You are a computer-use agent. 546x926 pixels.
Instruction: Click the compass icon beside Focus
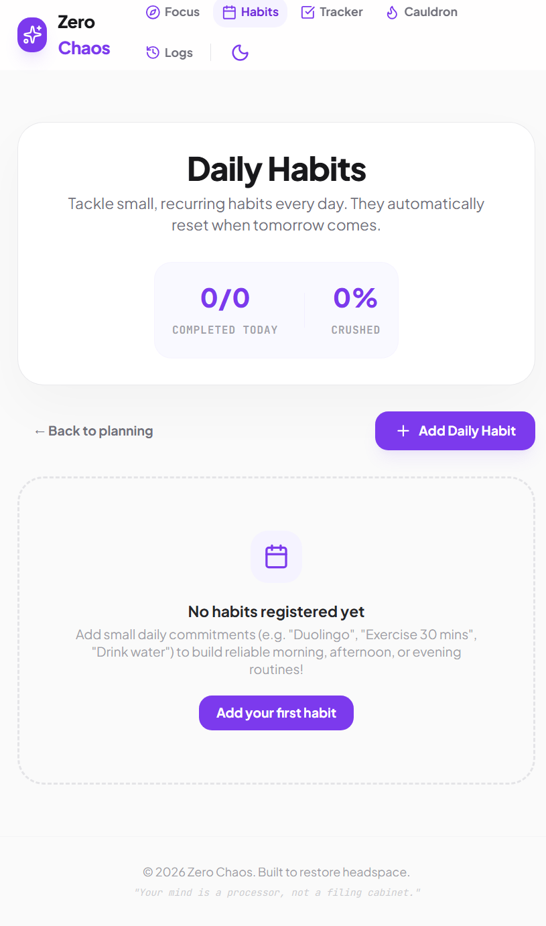153,12
